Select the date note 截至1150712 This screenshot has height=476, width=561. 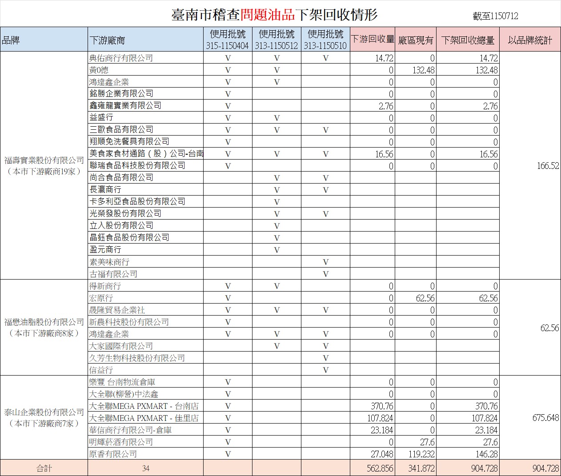click(496, 16)
